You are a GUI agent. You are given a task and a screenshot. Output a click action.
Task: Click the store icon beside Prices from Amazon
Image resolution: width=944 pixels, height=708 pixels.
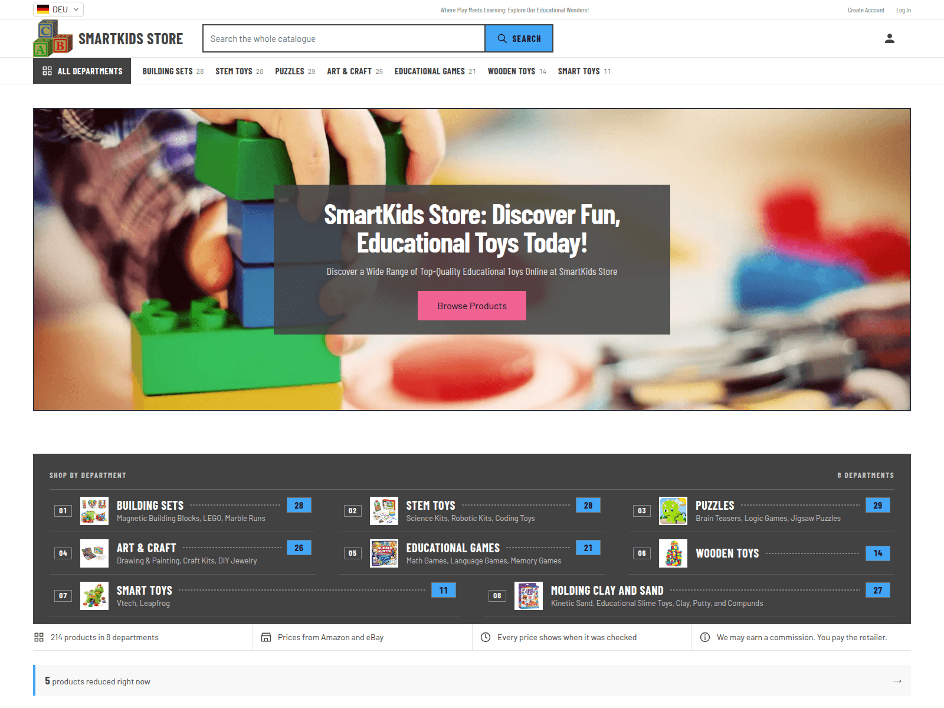pos(266,637)
